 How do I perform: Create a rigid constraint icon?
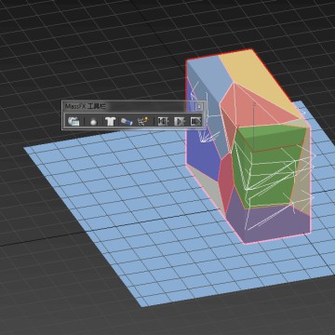pos(127,121)
